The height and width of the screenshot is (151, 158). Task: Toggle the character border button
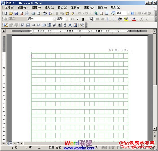coord(91,19)
